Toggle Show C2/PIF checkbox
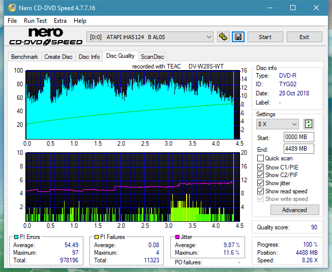 [260, 175]
